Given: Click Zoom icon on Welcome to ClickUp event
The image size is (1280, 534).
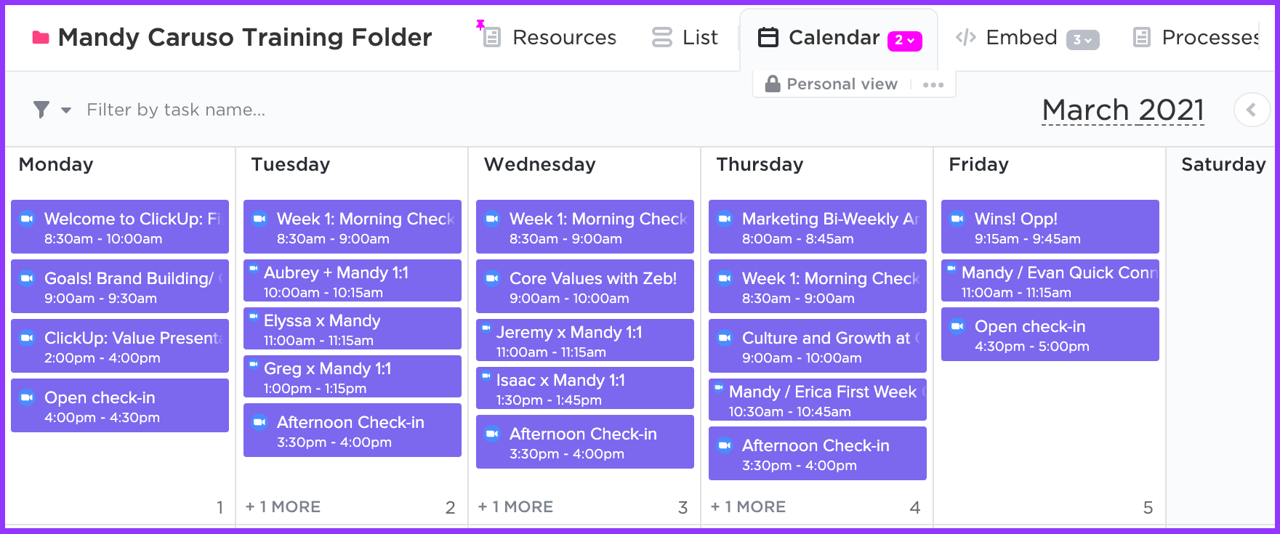Looking at the screenshot, I should point(28,219).
